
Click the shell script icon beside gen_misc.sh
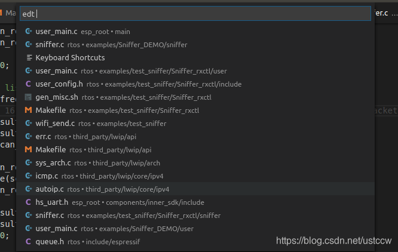pos(28,97)
